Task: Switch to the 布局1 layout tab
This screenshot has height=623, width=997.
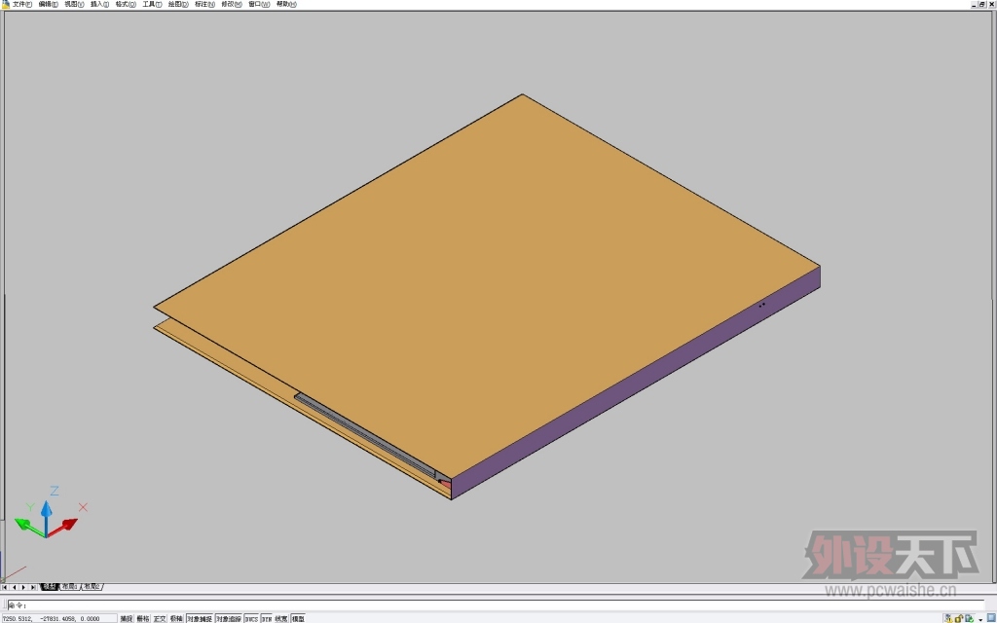Action: pyautogui.click(x=69, y=587)
